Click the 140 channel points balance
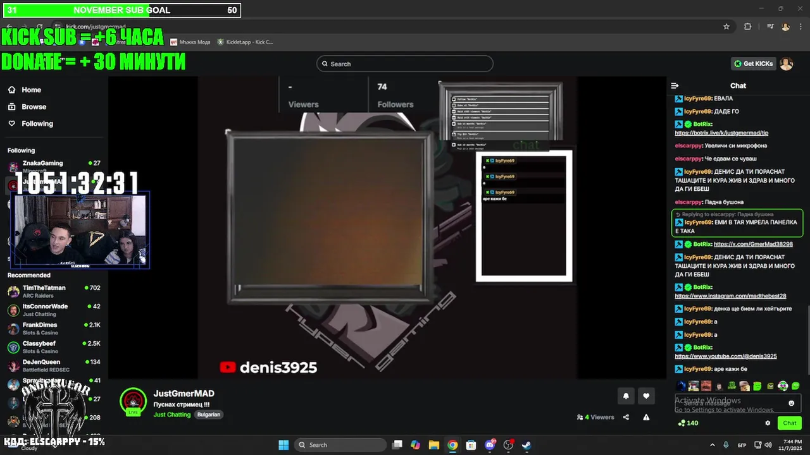Image resolution: width=810 pixels, height=455 pixels. 688,423
